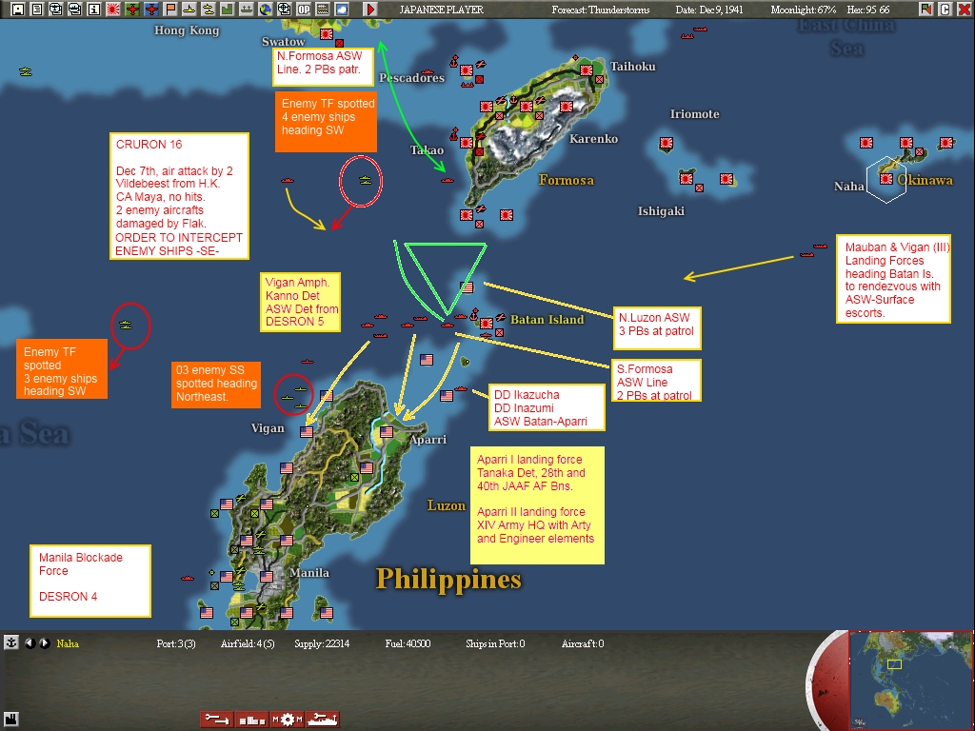Viewport: 975px width, 731px height.
Task: Click the green and red flag icon top right
Action: click(x=926, y=10)
